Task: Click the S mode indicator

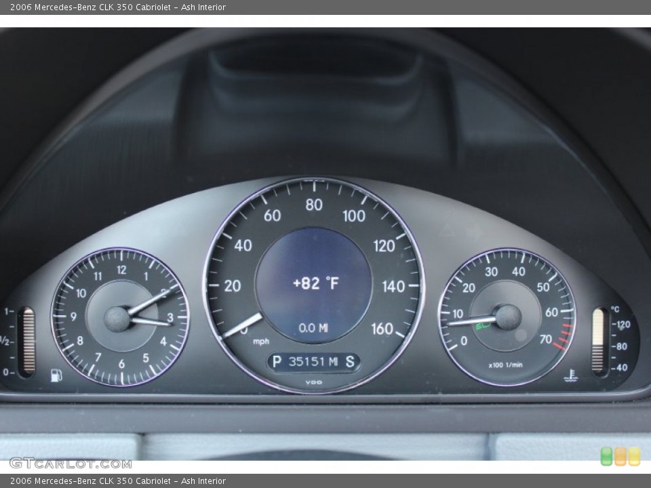Action: coord(350,362)
